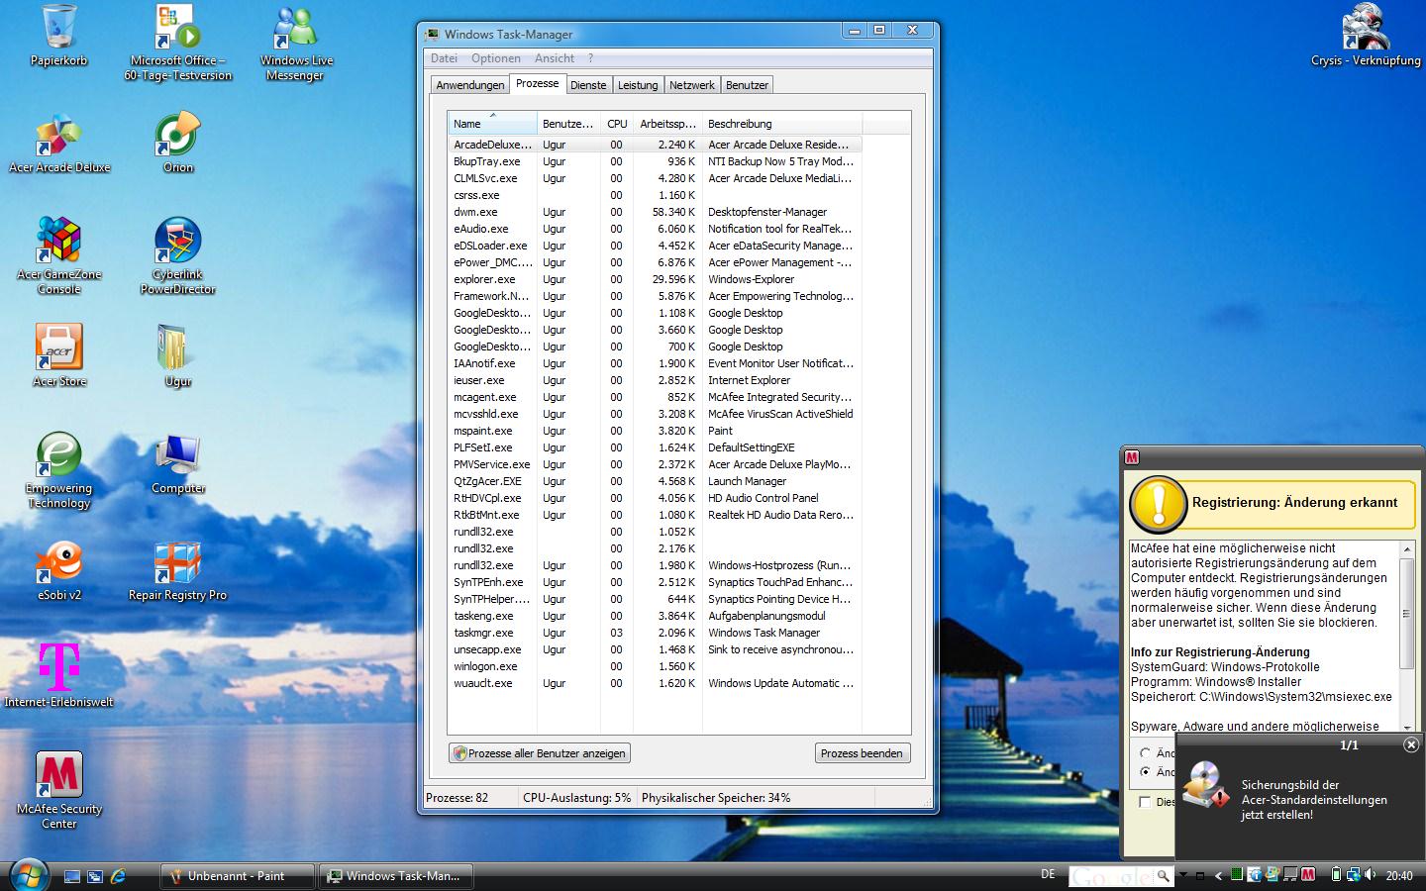
Task: Switch to the Dienste tab
Action: (x=588, y=85)
